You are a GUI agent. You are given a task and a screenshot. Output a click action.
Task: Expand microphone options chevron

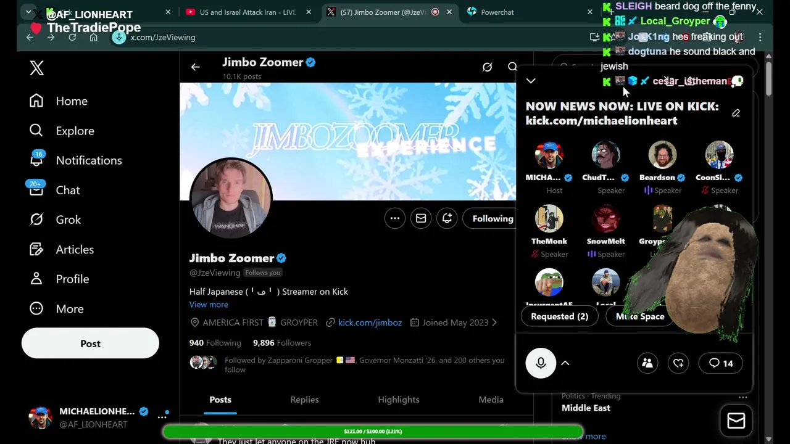(x=565, y=363)
